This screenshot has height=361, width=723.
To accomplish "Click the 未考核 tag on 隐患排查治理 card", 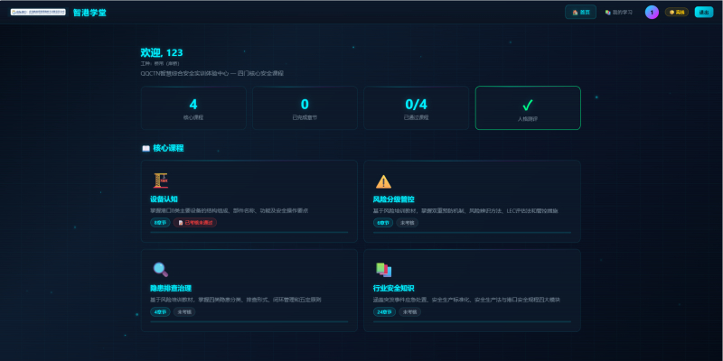I will [184, 311].
